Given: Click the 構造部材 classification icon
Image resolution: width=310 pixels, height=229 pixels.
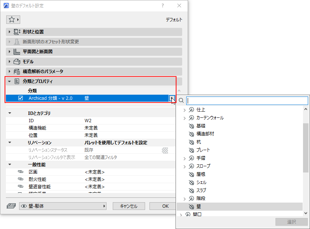Looking at the screenshot, I should (191, 134).
